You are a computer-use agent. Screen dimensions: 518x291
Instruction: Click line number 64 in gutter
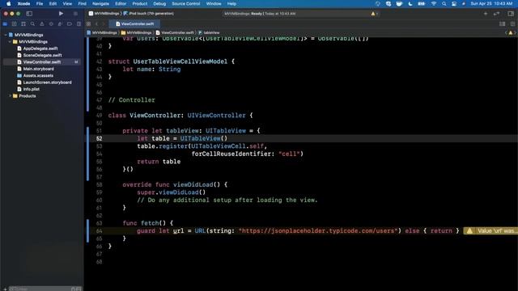(99, 231)
